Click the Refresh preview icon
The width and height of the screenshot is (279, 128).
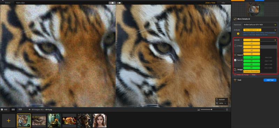[x=217, y=99]
